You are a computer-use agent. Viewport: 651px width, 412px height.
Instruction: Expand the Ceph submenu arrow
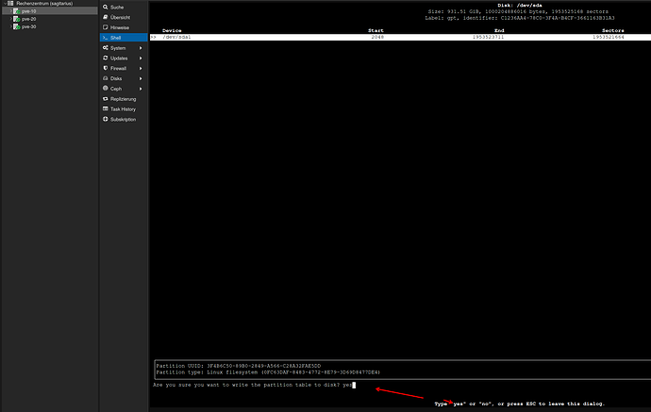coord(141,89)
